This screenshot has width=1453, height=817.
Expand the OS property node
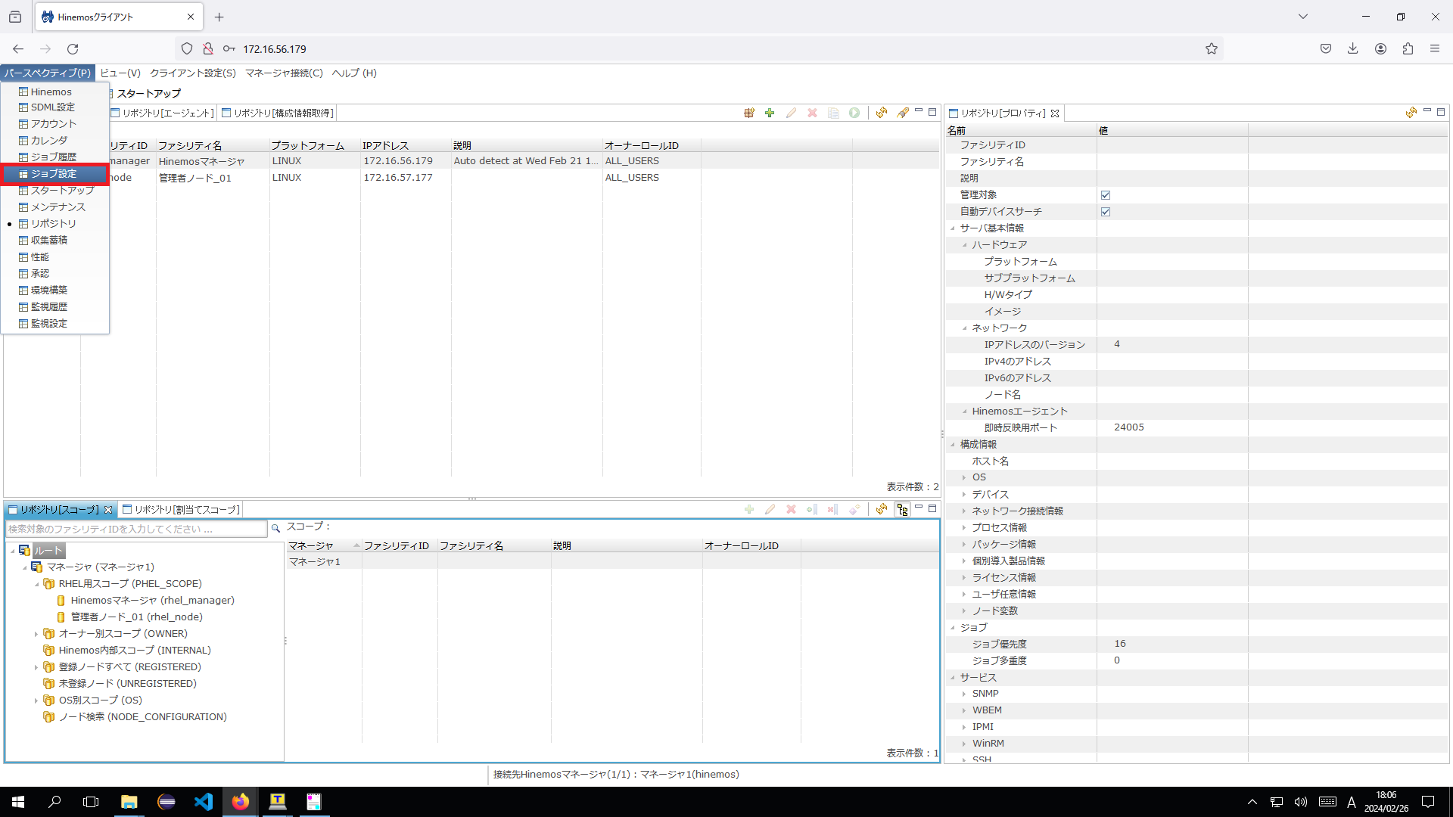[965, 477]
